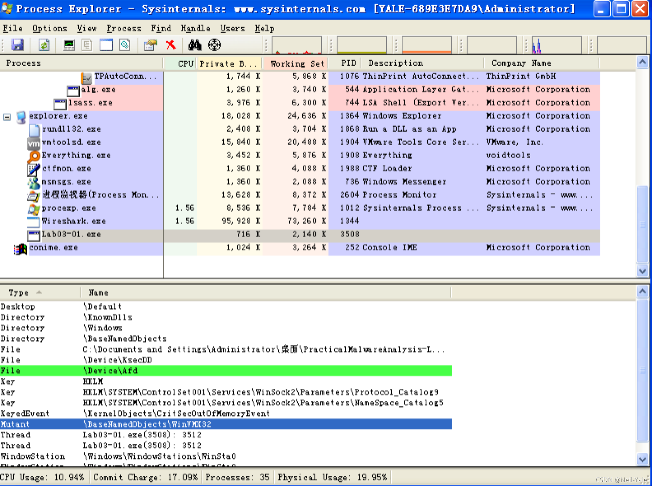This screenshot has width=652, height=486.
Task: Select the WinVMX32 mutant handle row
Action: pyautogui.click(x=226, y=424)
